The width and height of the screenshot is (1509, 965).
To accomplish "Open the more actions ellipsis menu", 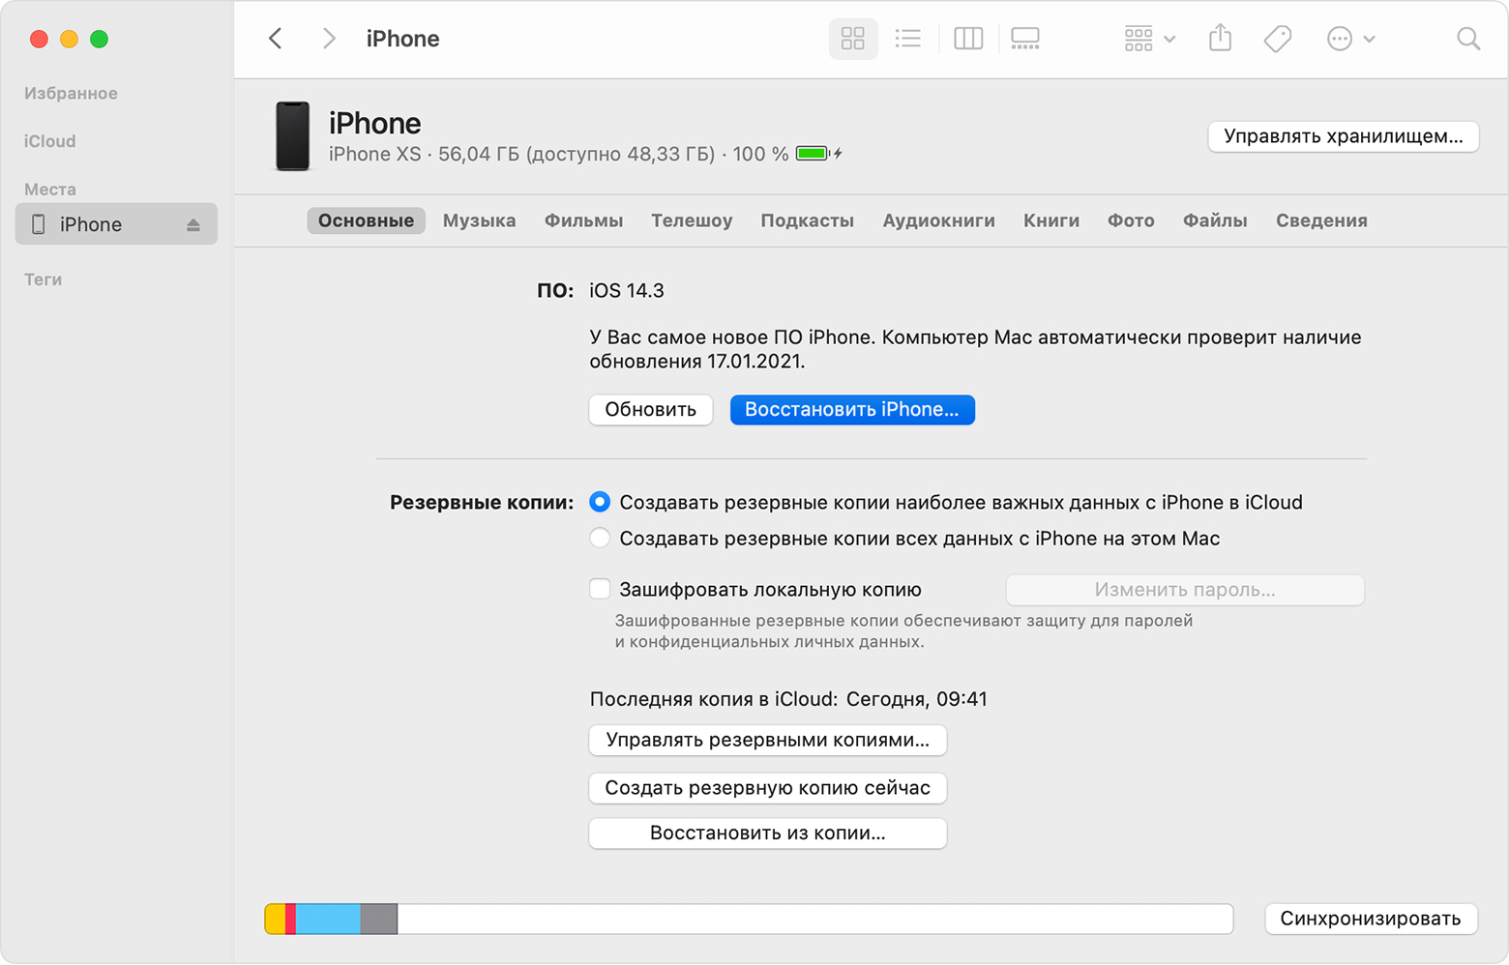I will [x=1350, y=39].
